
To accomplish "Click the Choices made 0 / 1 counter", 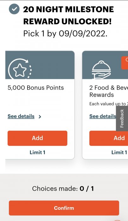I will coord(63,188).
